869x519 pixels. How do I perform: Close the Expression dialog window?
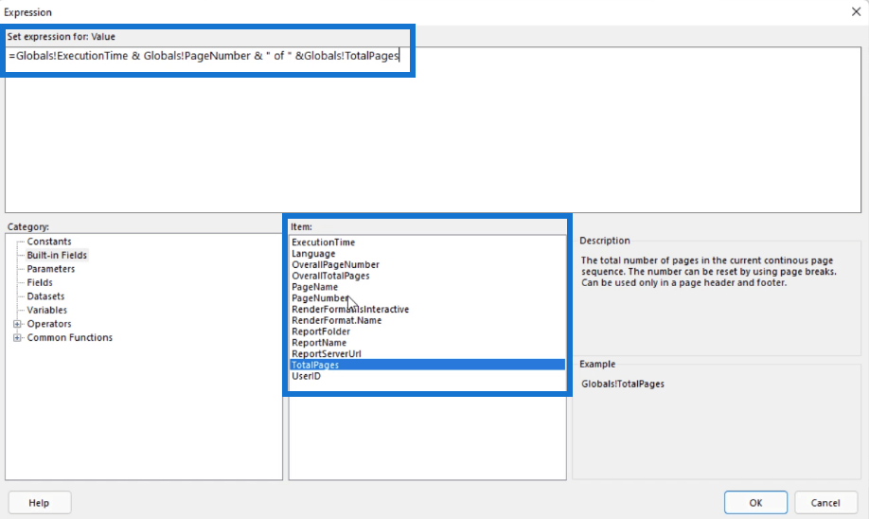click(x=856, y=11)
